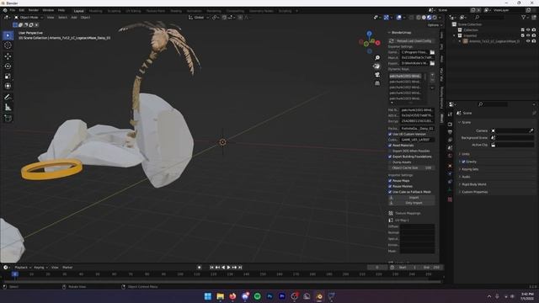The image size is (539, 303).
Task: Toggle Reuse Meshes checkbox
Action: (x=390, y=186)
